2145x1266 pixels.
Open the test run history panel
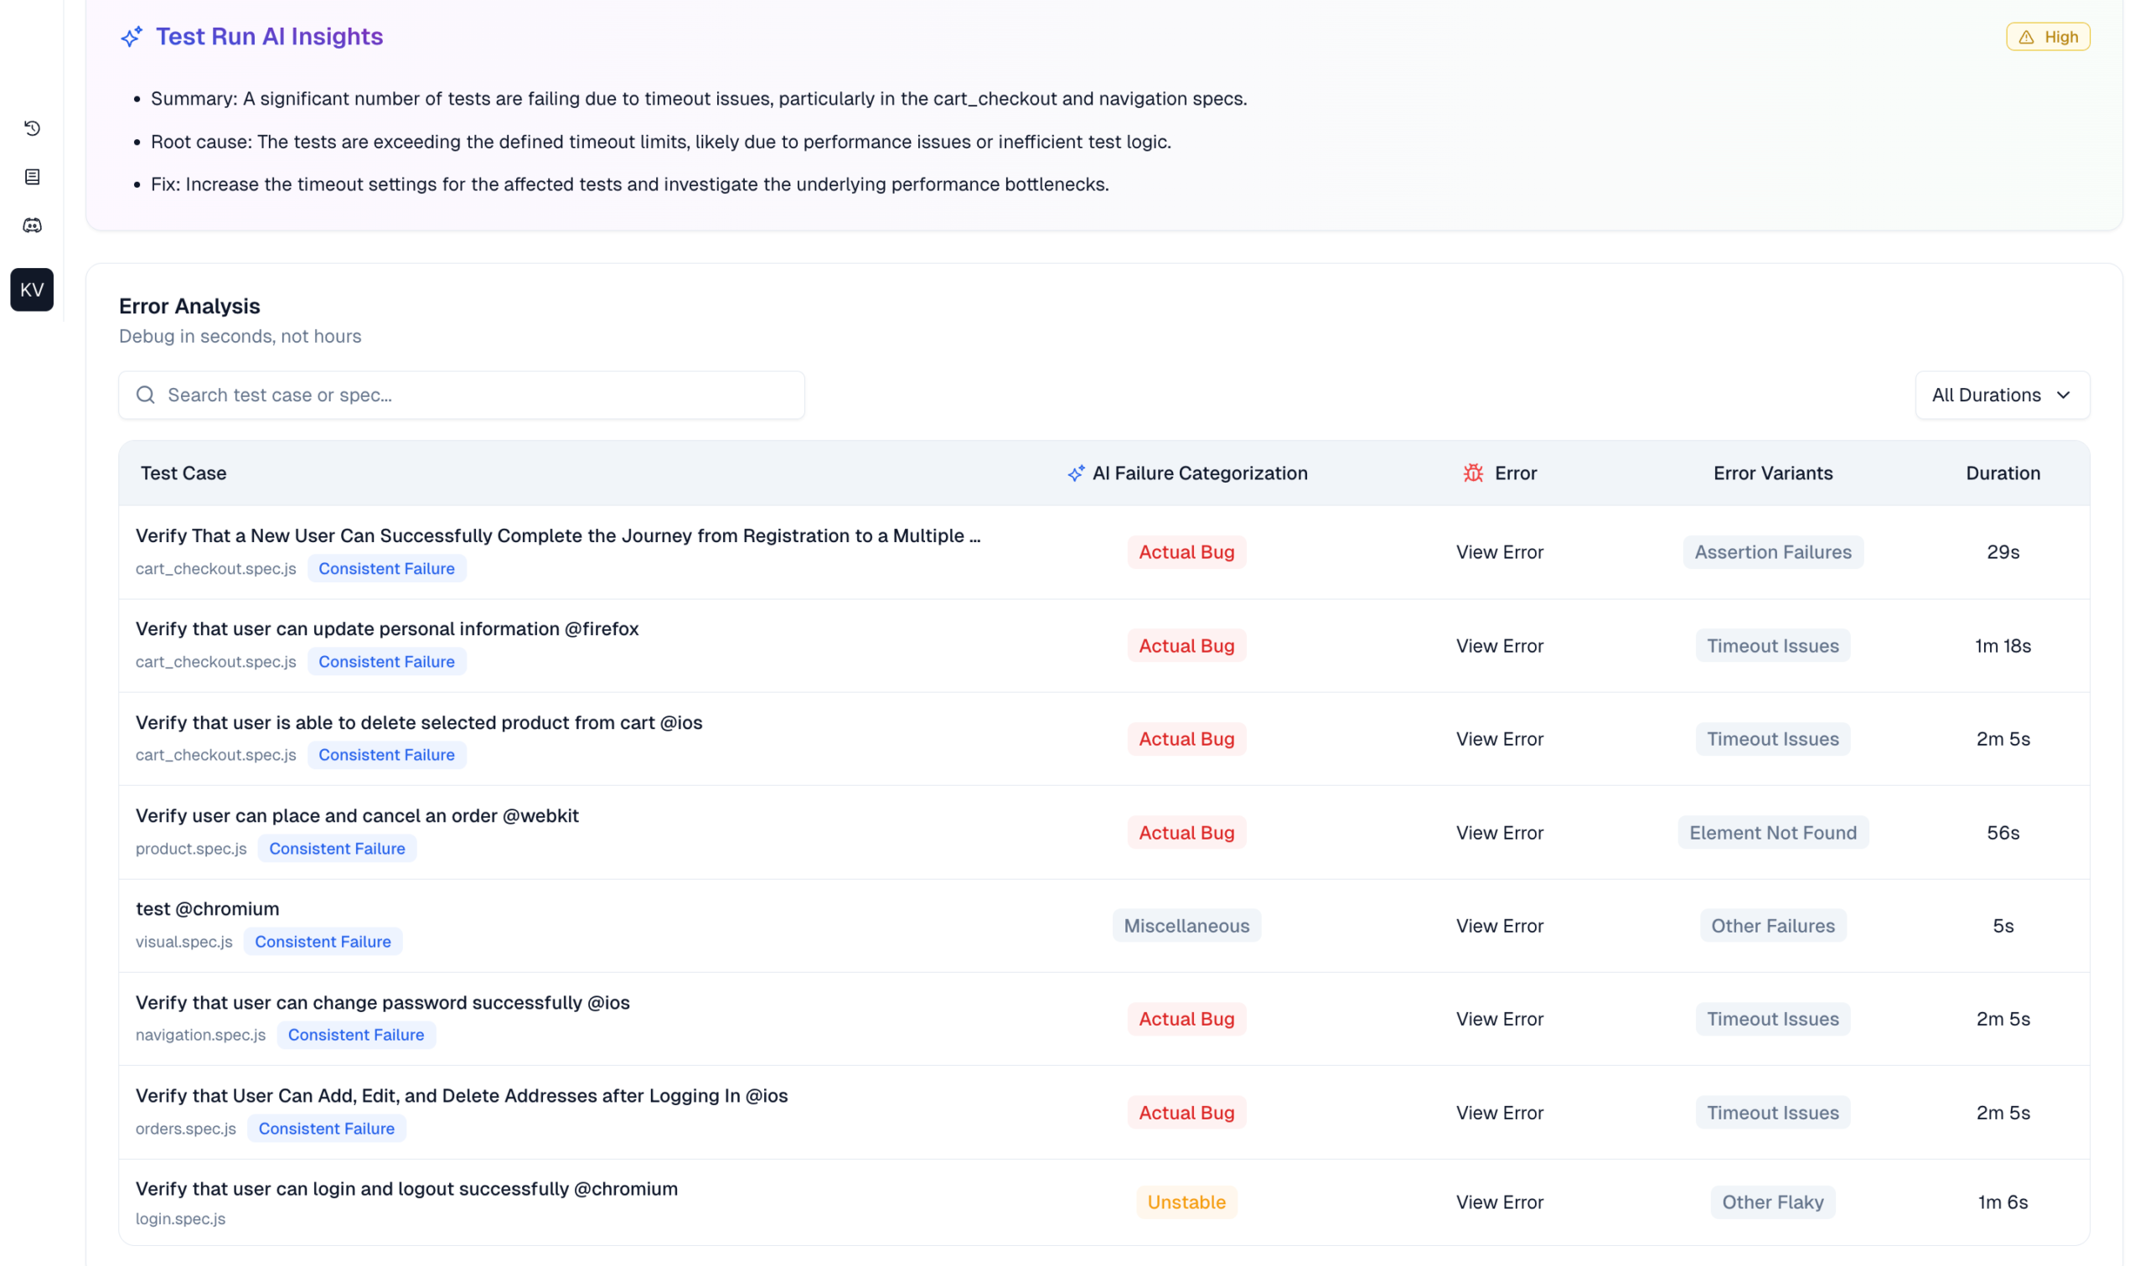(x=32, y=128)
